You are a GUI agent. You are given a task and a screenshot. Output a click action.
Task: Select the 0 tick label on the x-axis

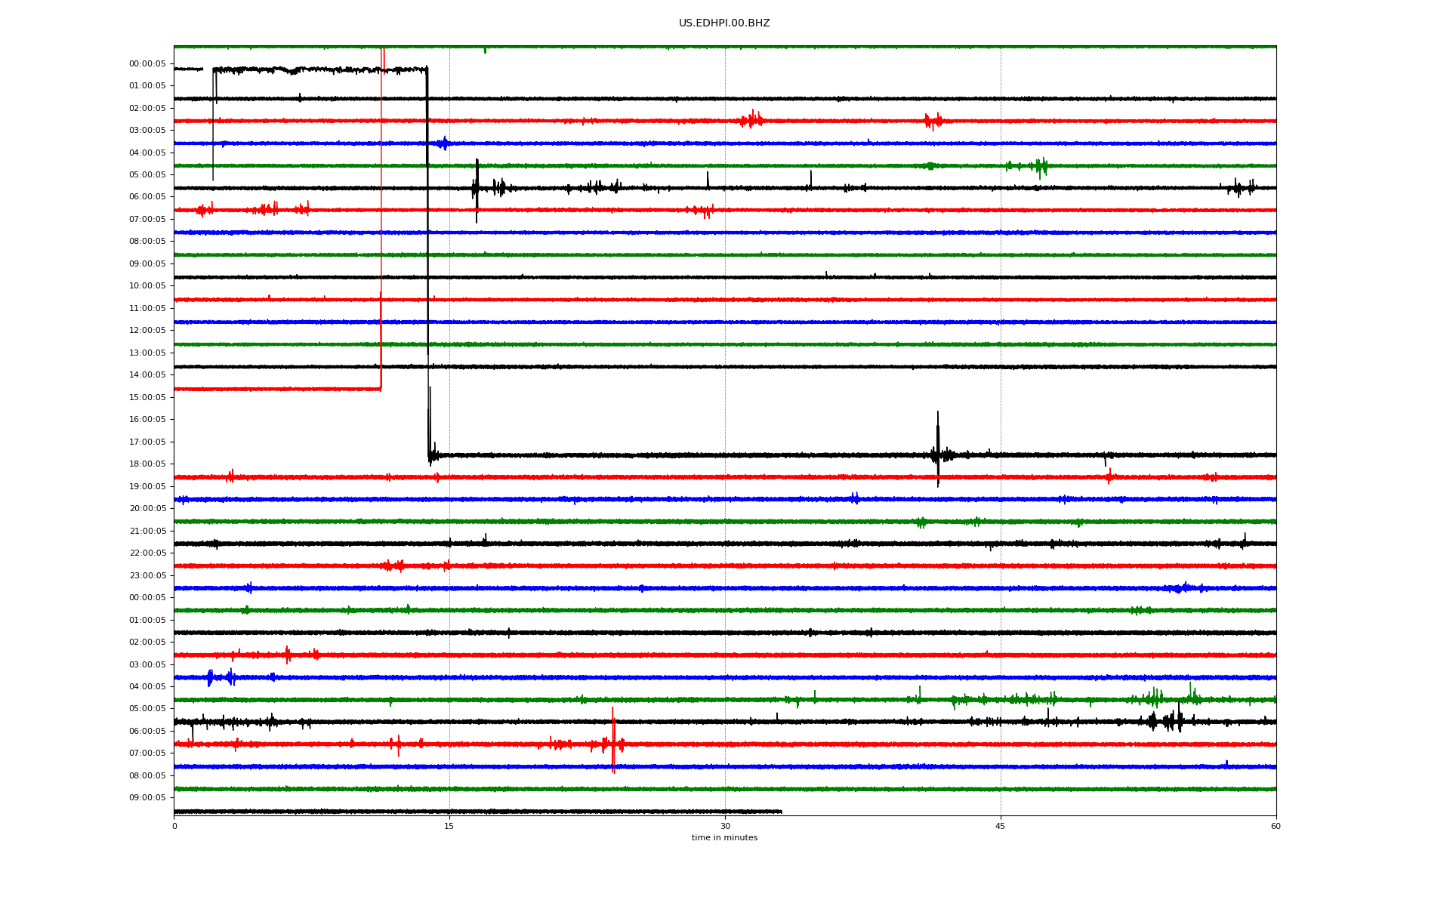pos(174,826)
